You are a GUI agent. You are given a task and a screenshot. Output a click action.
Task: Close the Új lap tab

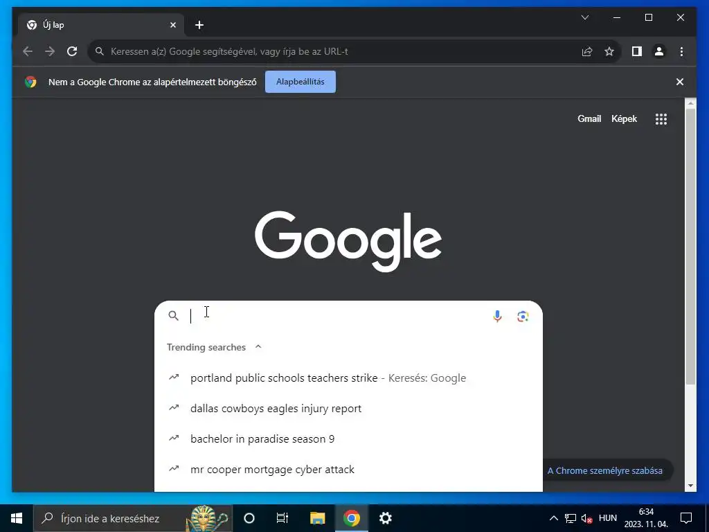(x=172, y=25)
